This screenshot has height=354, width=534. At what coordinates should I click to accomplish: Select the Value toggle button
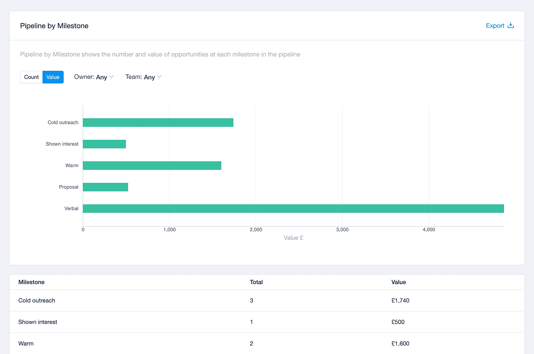53,77
